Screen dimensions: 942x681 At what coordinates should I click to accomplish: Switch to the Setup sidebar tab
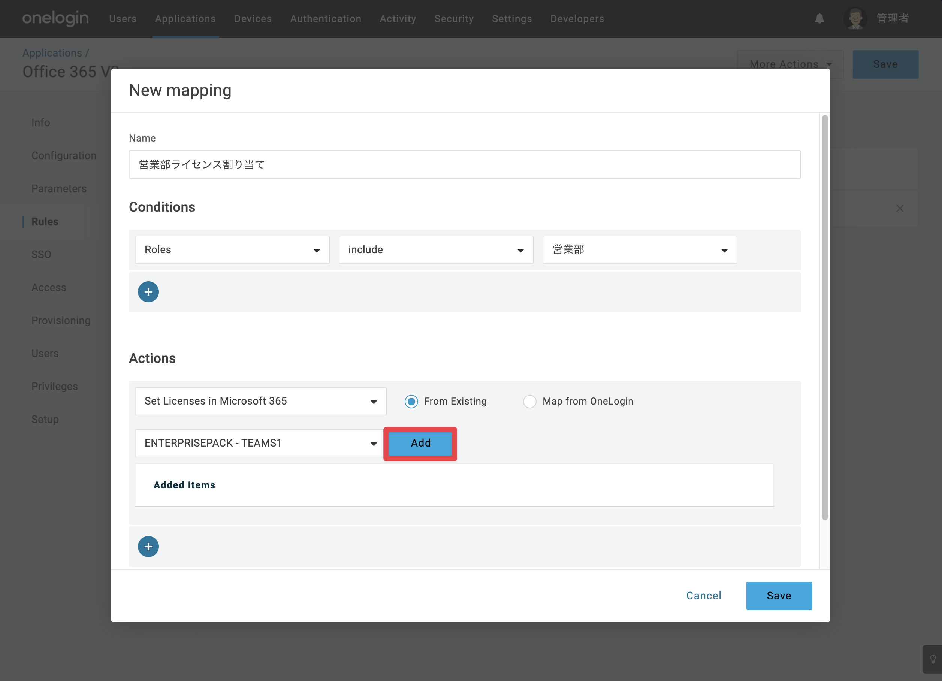pyautogui.click(x=45, y=420)
